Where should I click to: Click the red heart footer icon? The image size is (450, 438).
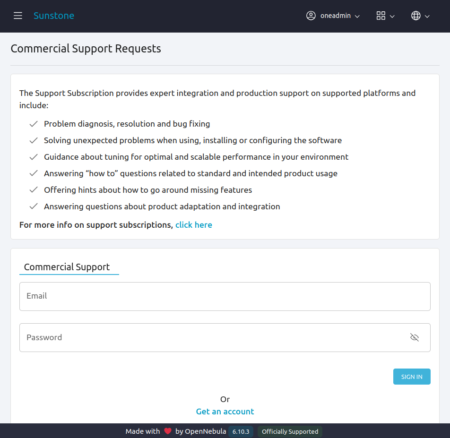point(168,431)
